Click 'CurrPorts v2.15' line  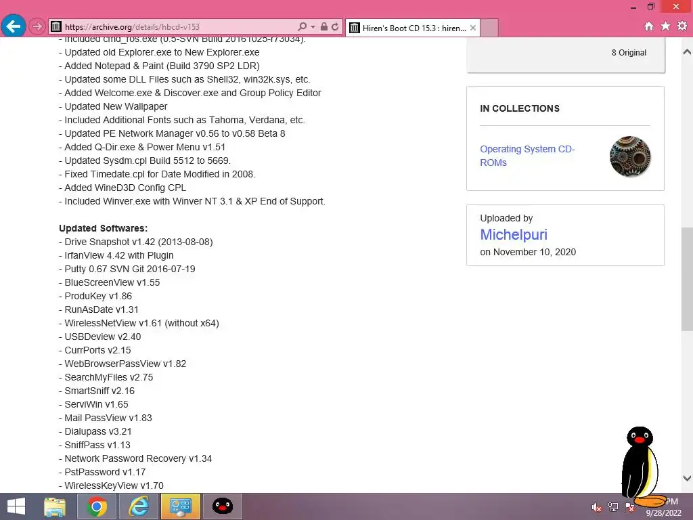(95, 350)
